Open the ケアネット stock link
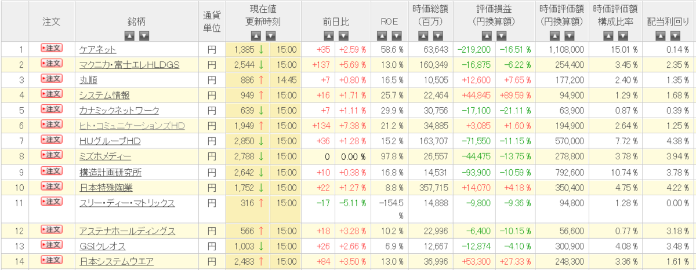The width and height of the screenshot is (696, 270). [97, 50]
